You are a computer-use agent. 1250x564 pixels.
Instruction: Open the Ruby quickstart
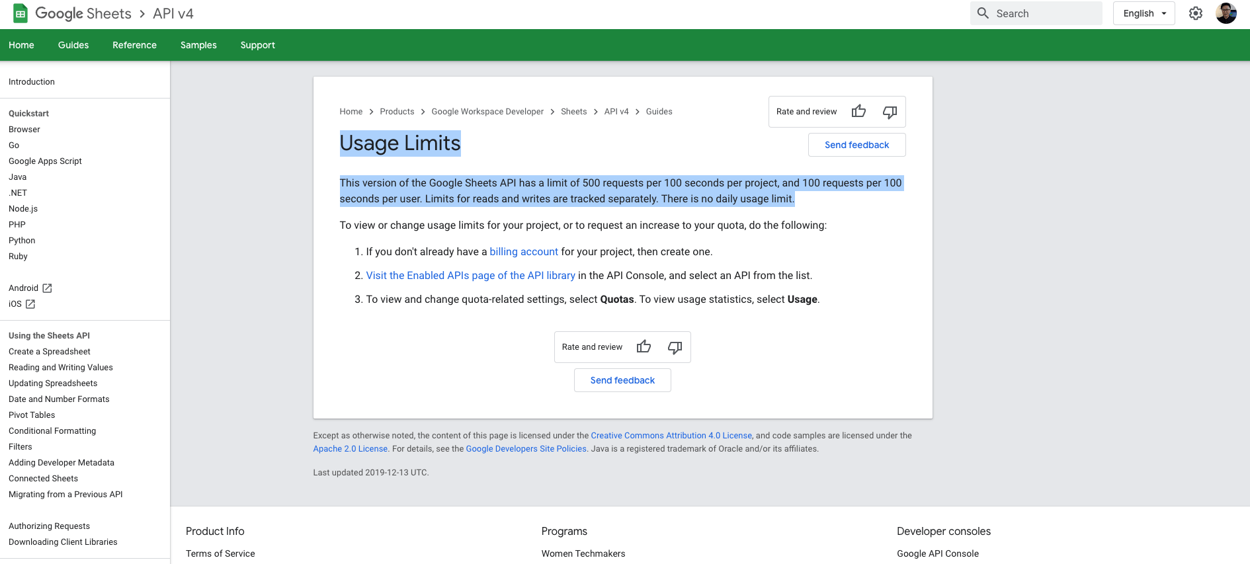click(x=18, y=257)
